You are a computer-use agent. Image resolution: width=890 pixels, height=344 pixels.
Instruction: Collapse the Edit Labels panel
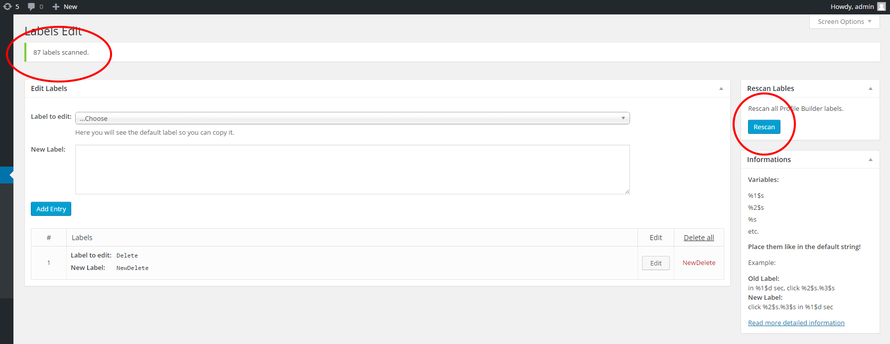point(721,88)
